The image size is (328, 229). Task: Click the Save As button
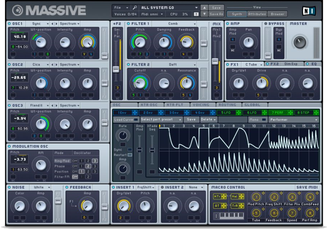216,14
